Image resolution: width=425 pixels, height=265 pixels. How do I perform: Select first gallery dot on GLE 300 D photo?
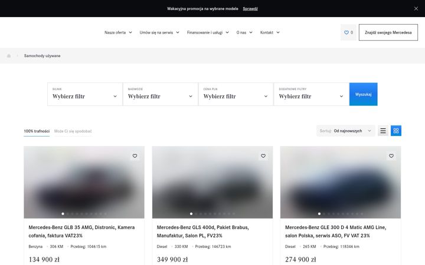(319, 214)
